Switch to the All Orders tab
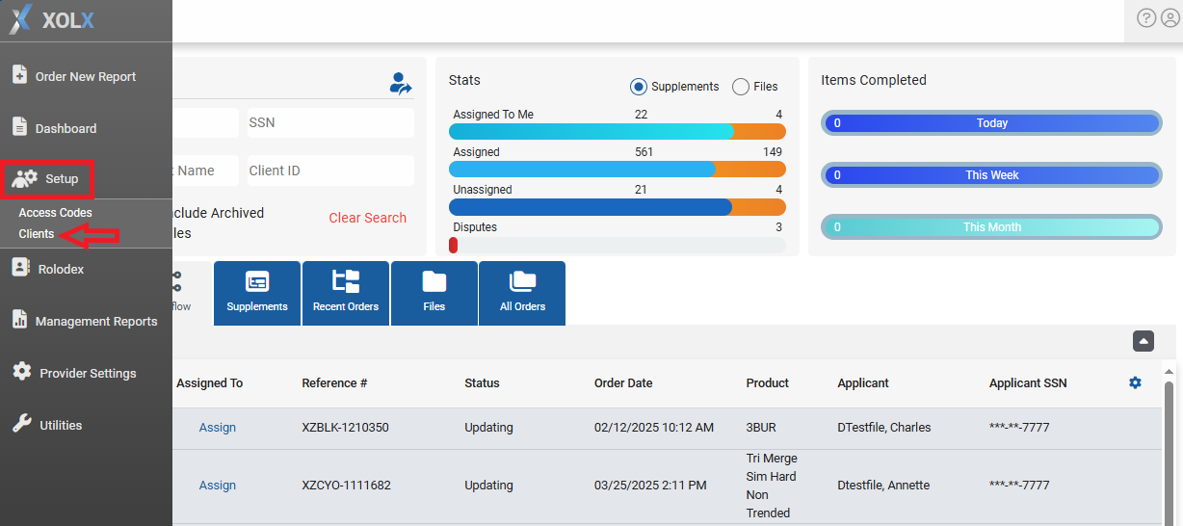This screenshot has height=526, width=1183. tap(522, 293)
